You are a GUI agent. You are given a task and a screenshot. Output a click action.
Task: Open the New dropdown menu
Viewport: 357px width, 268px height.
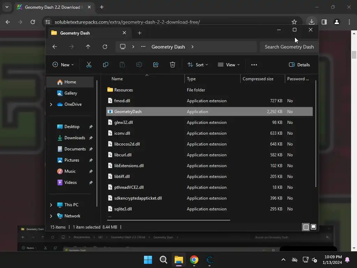click(x=63, y=65)
